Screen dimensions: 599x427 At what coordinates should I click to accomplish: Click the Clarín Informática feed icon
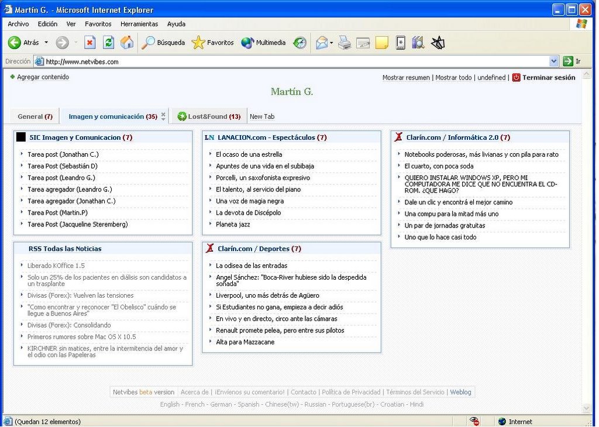coord(398,137)
